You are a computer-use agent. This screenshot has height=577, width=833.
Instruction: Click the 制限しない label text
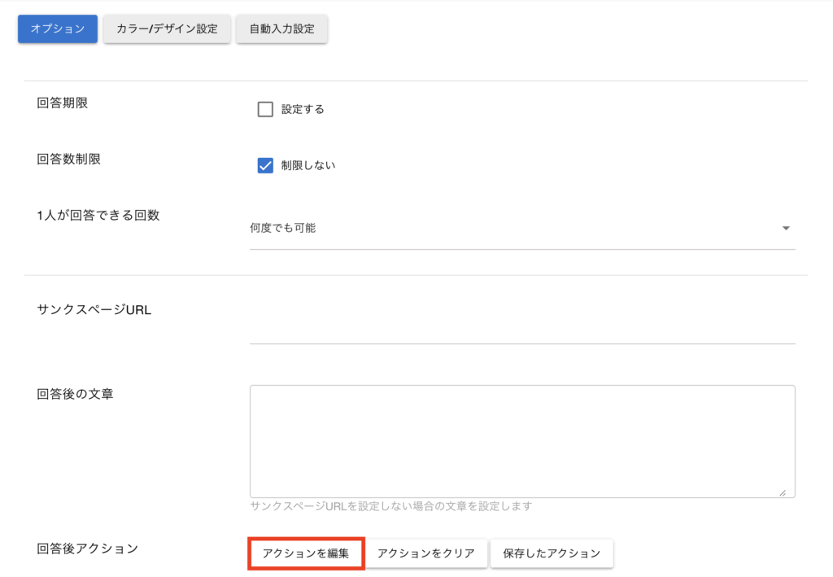(308, 166)
